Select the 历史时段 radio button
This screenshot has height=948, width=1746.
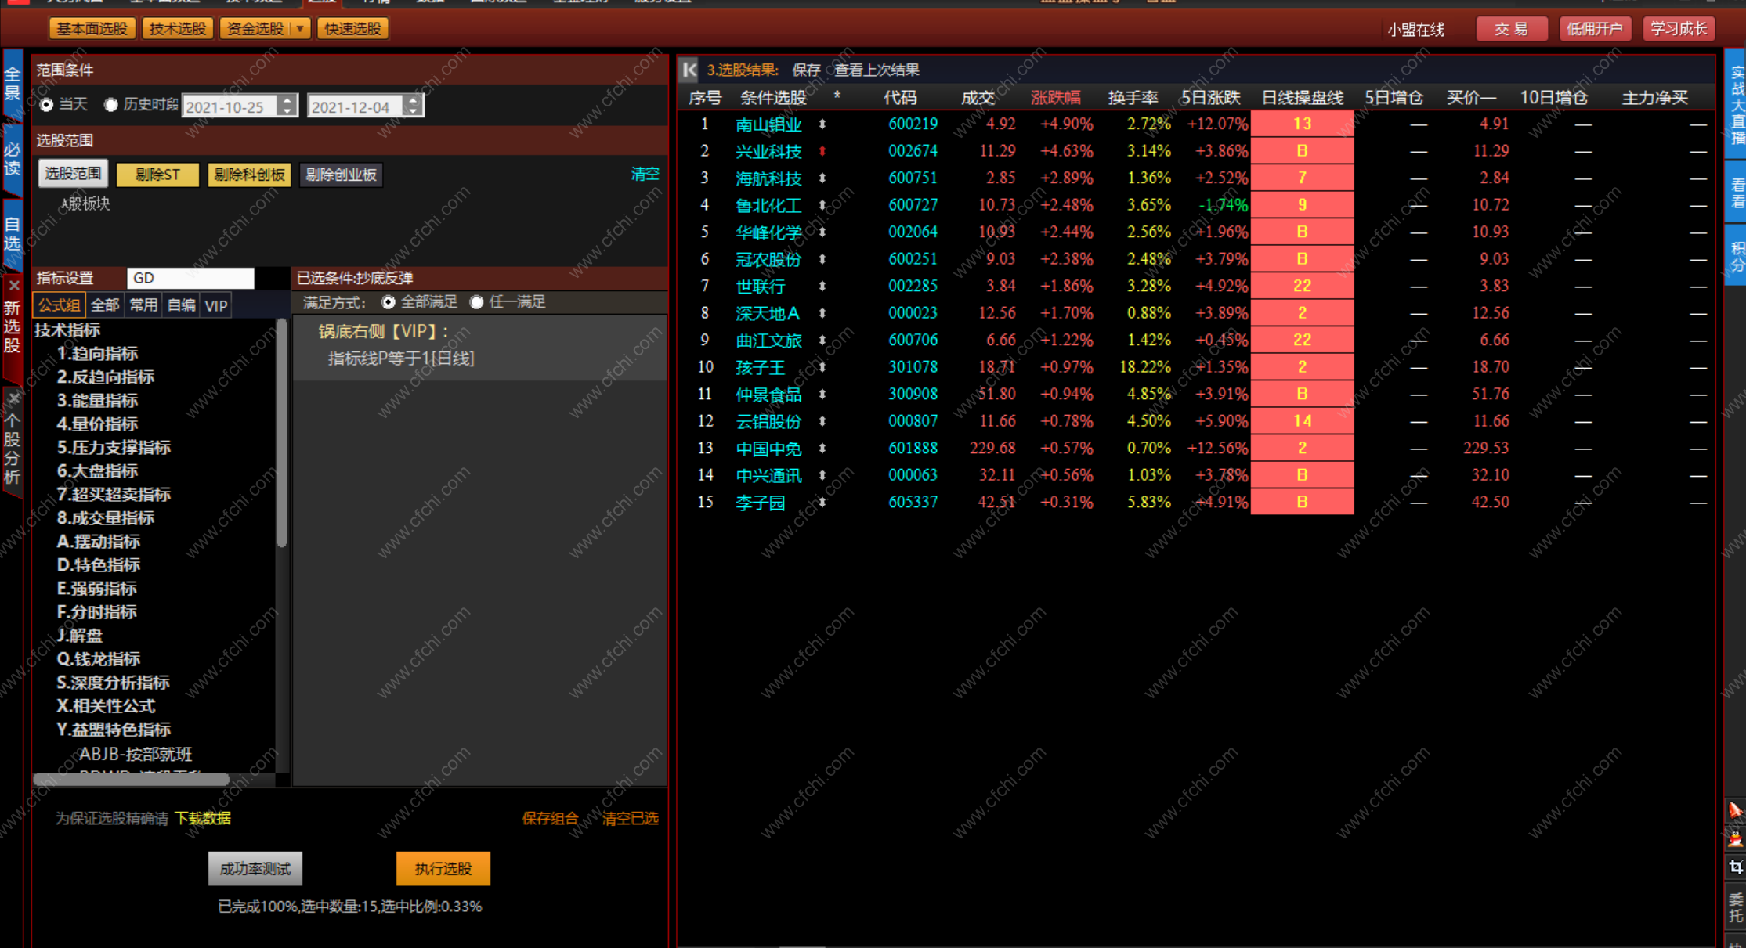click(111, 105)
